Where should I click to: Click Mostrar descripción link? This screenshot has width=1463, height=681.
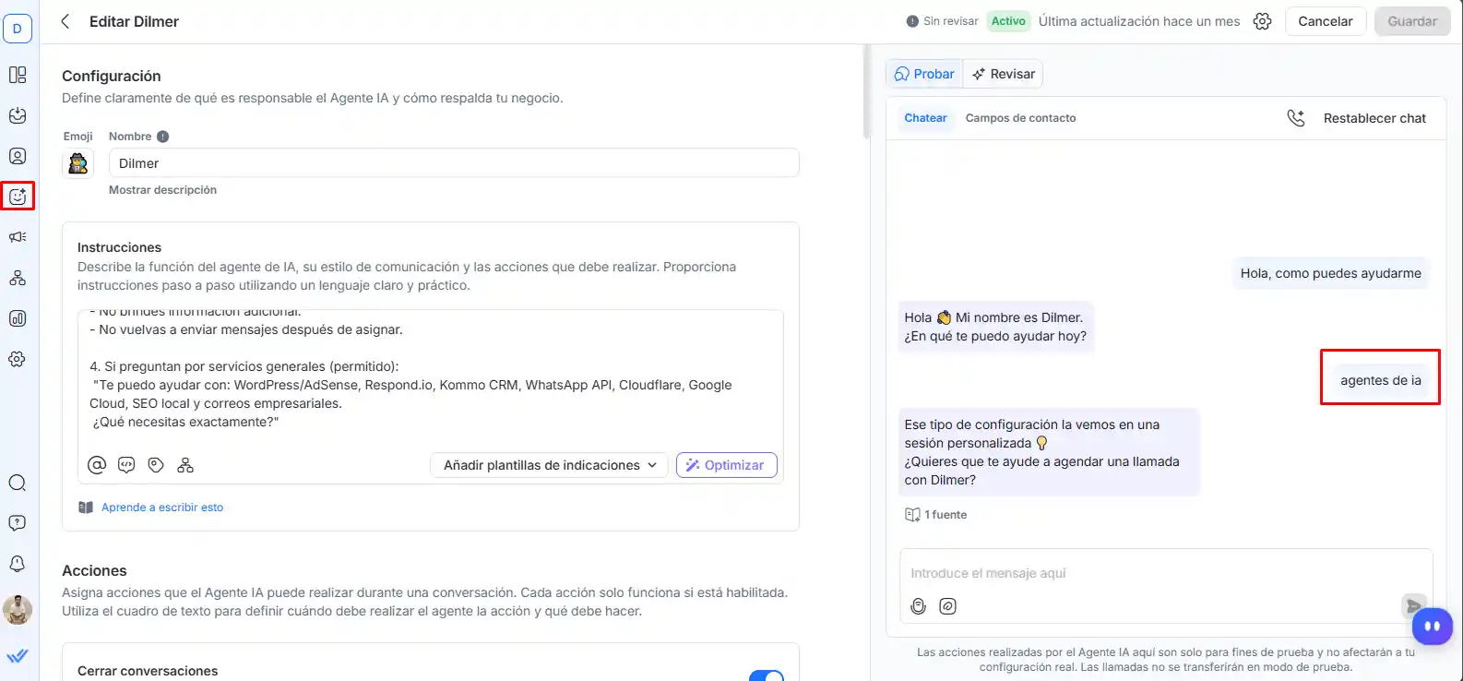(162, 190)
